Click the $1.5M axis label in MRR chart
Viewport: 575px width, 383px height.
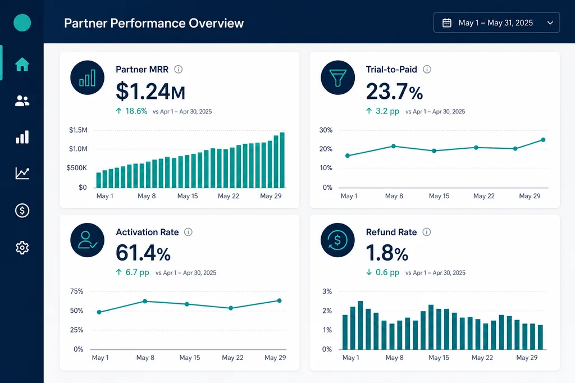[x=78, y=130]
